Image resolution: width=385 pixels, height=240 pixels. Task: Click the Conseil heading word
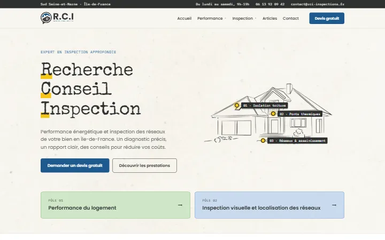point(76,89)
